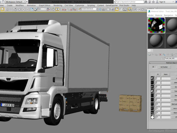The height and width of the screenshot is (133, 177).
Task: Open the Customize menu
Action: [80, 6]
